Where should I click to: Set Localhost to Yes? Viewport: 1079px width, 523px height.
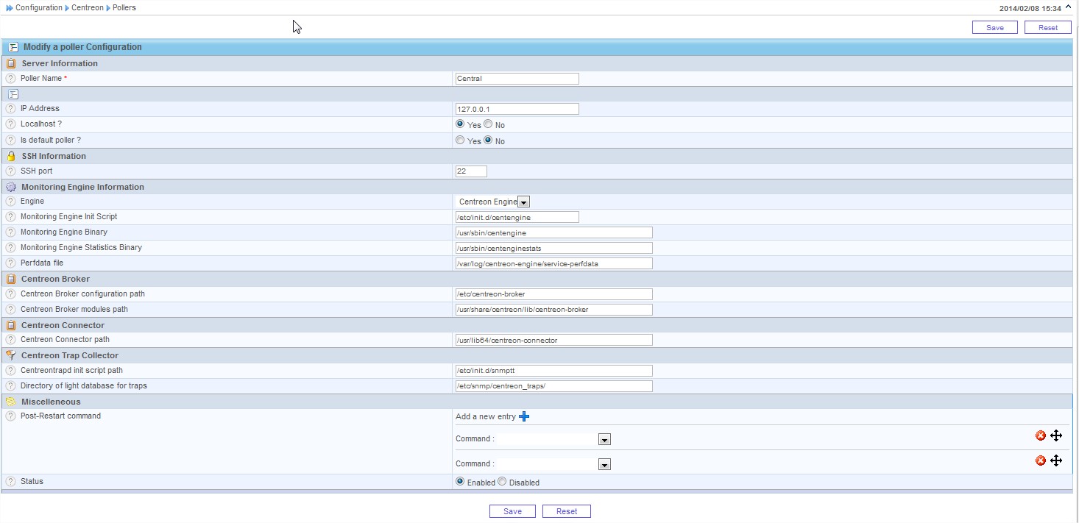(x=460, y=124)
